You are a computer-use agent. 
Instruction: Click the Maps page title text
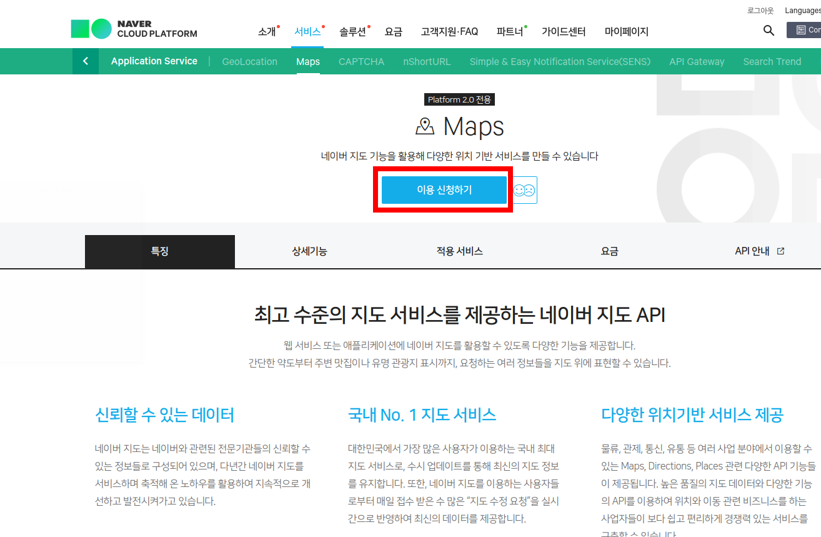[x=474, y=127]
